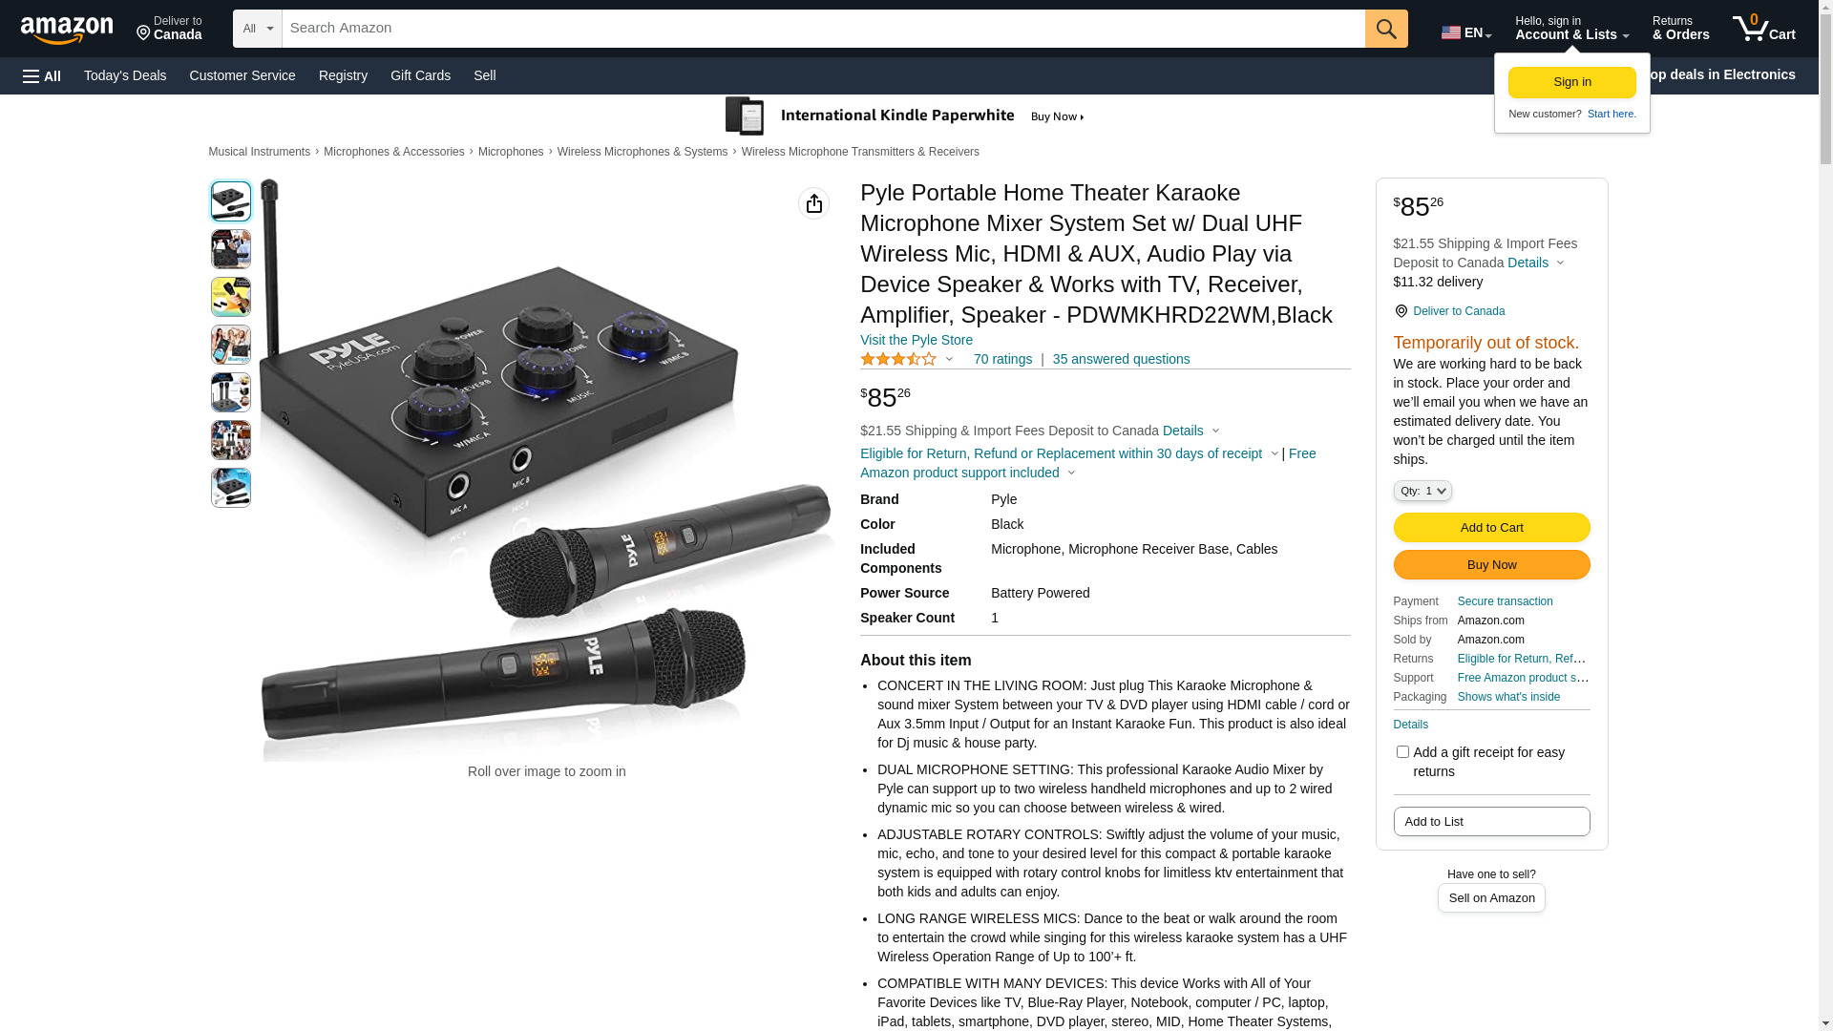Select the EN language flag icon
This screenshot has height=1031, width=1833.
pyautogui.click(x=1451, y=32)
